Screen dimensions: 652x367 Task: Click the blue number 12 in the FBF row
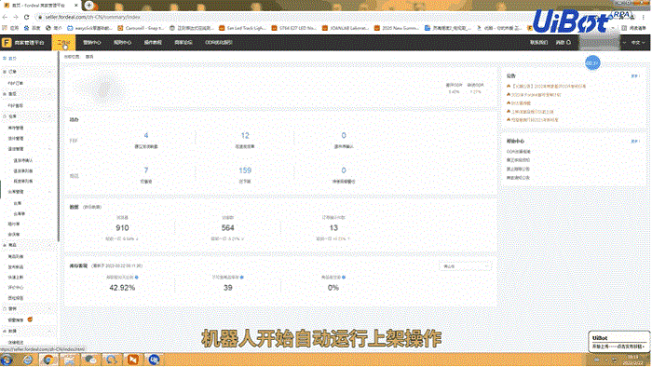click(x=245, y=135)
